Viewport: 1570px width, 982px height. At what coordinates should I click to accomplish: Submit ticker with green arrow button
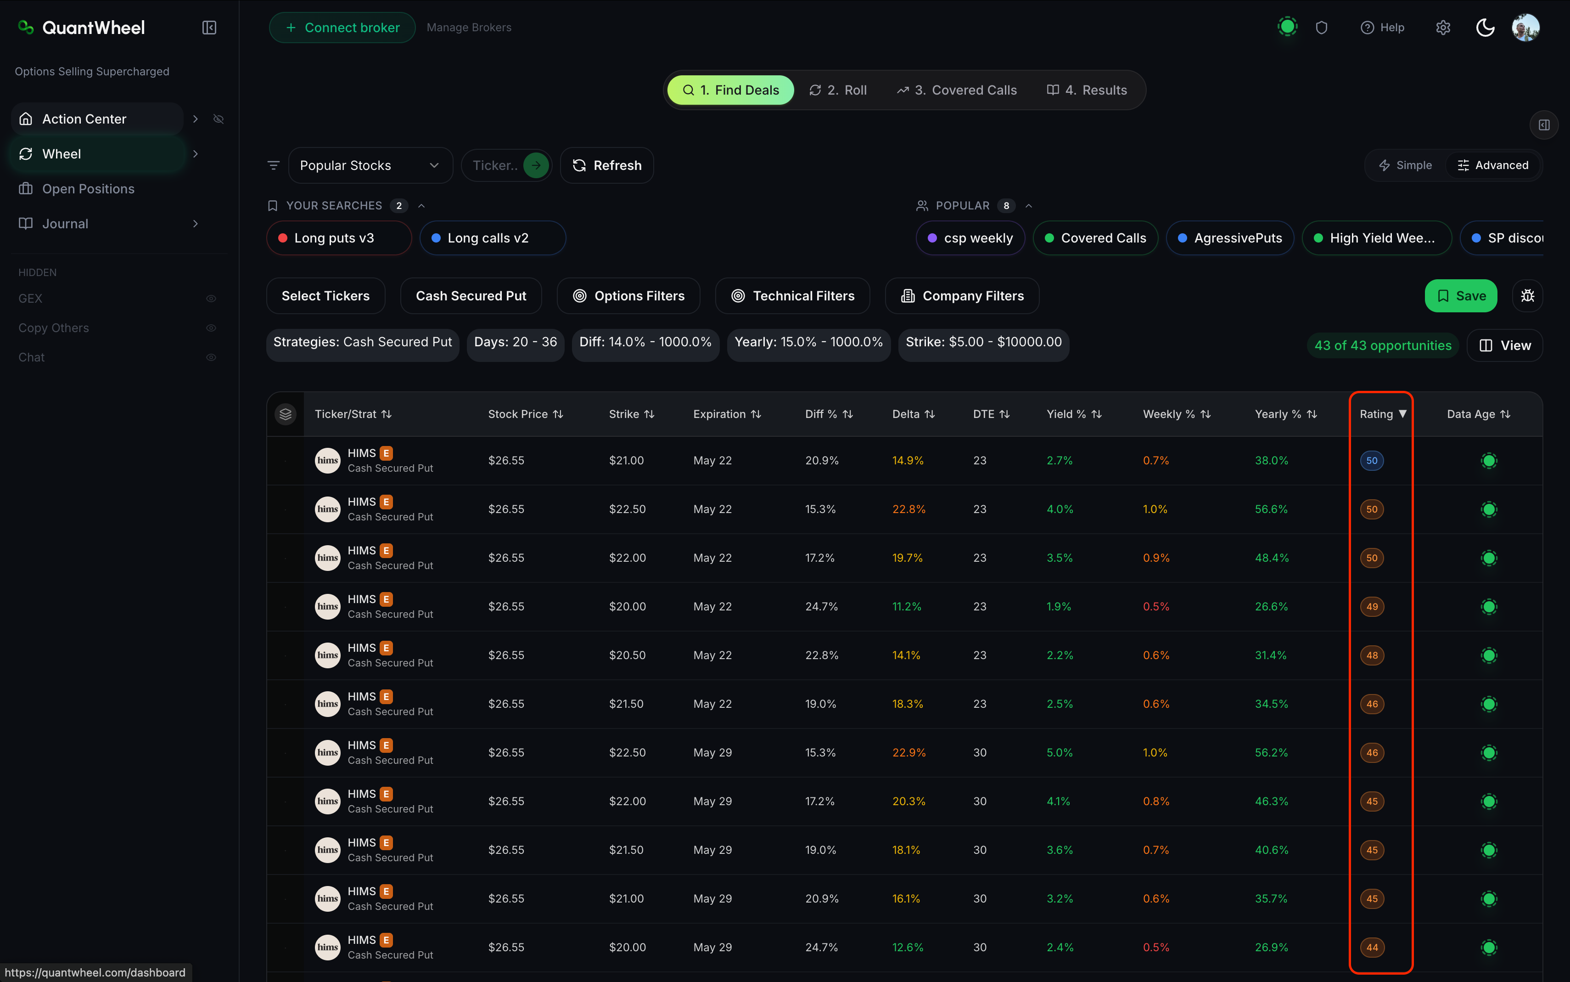coord(536,166)
